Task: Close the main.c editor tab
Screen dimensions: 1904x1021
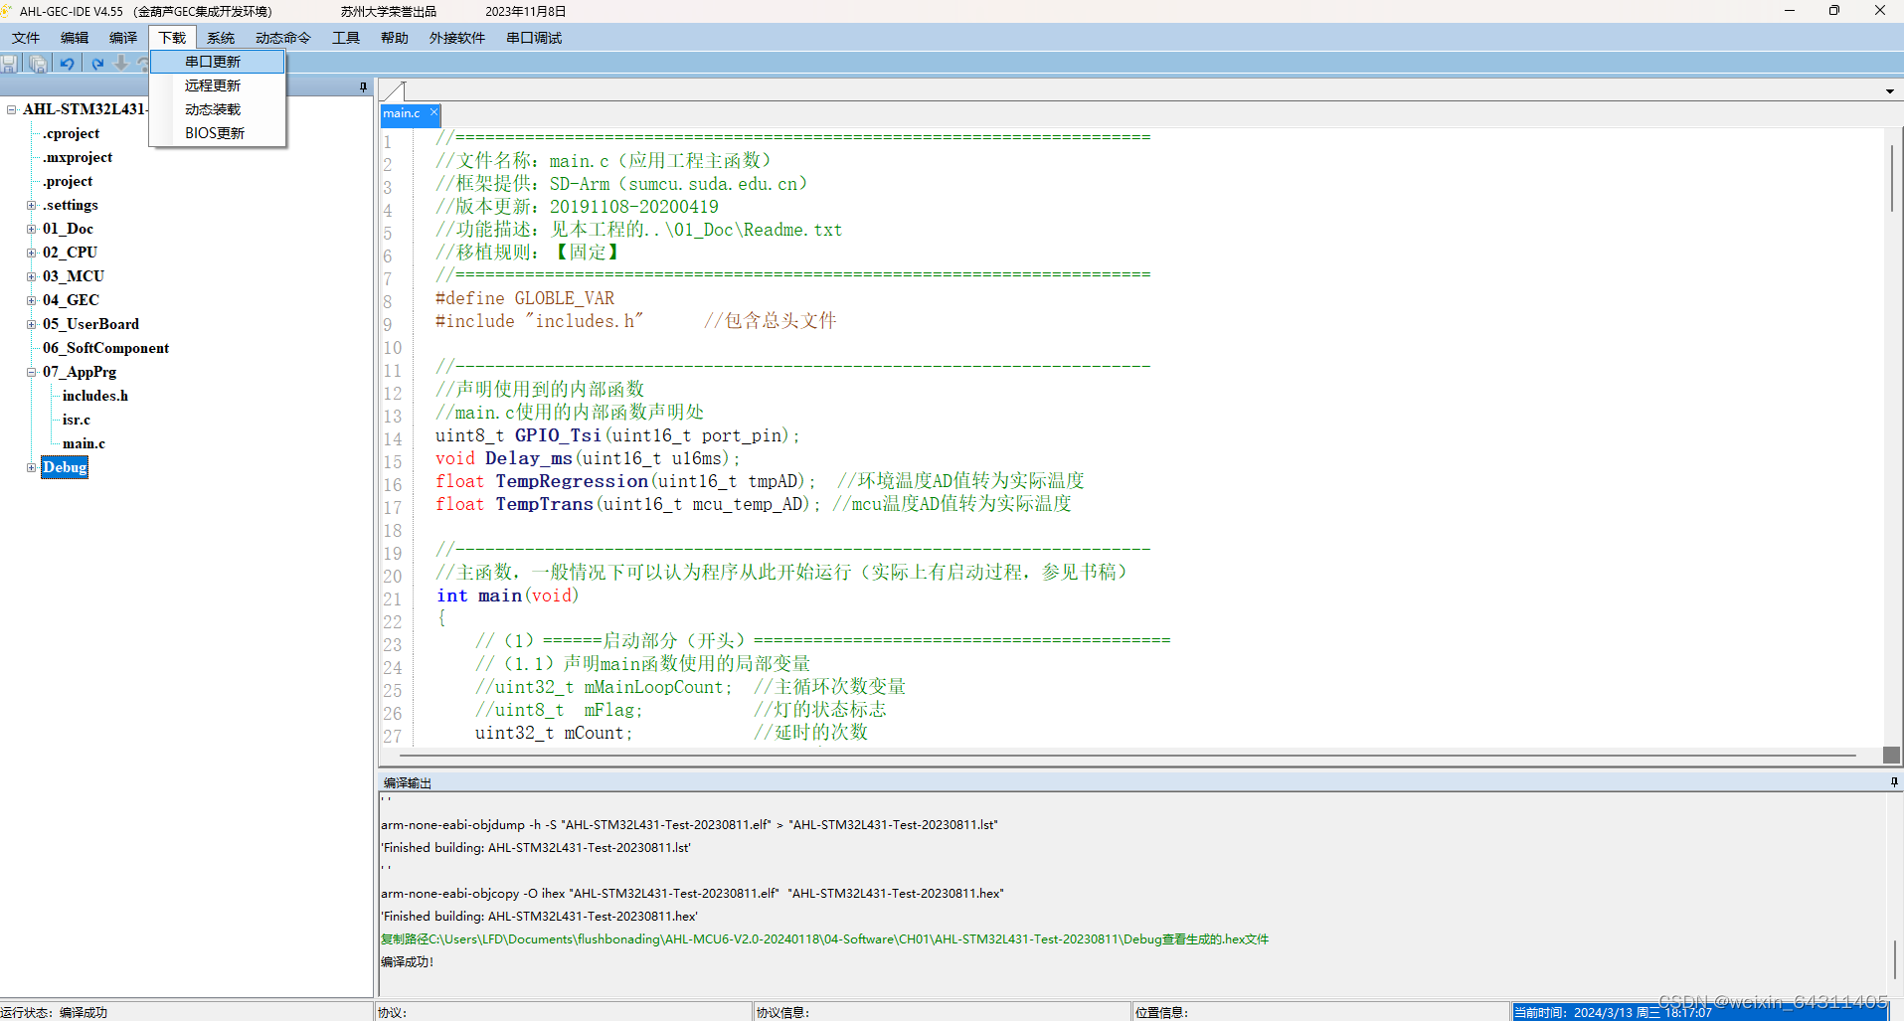Action: 433,112
